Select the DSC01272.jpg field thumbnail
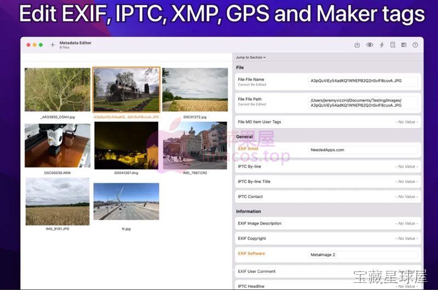438x290 pixels. pos(195,90)
